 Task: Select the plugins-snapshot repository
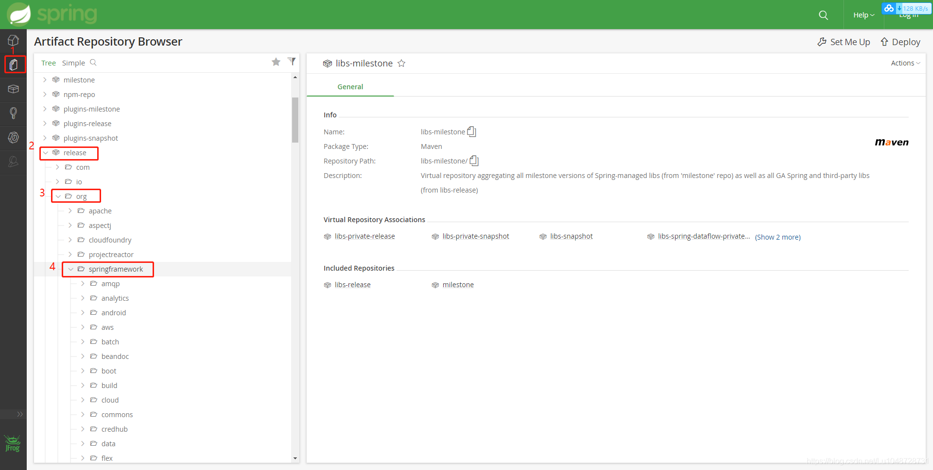point(90,138)
